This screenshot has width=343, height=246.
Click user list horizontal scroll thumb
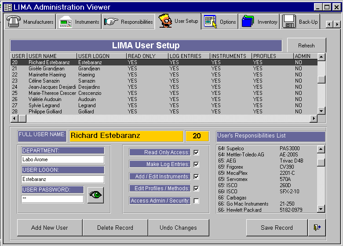[x=22, y=119]
